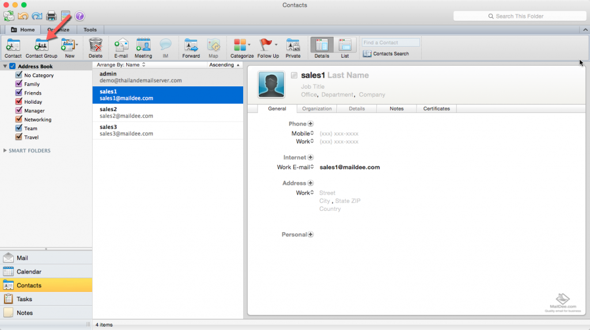Mark contact as Private
This screenshot has width=590, height=330.
[x=293, y=45]
